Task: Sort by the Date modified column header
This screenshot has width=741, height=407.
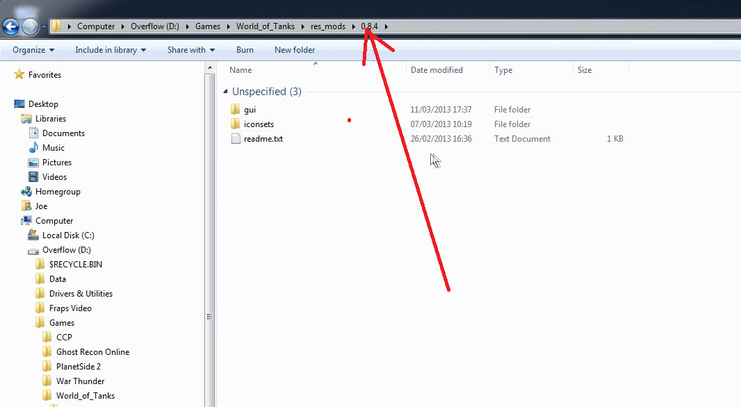Action: (x=437, y=70)
